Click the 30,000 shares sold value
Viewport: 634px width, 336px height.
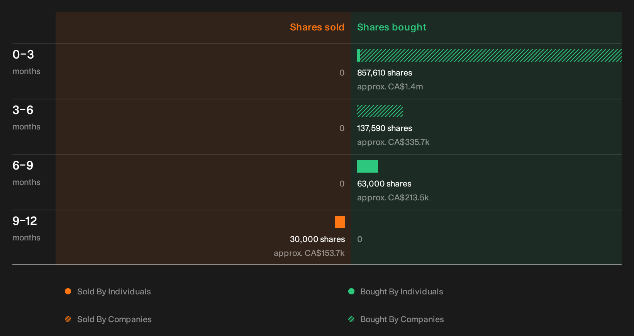coord(317,239)
